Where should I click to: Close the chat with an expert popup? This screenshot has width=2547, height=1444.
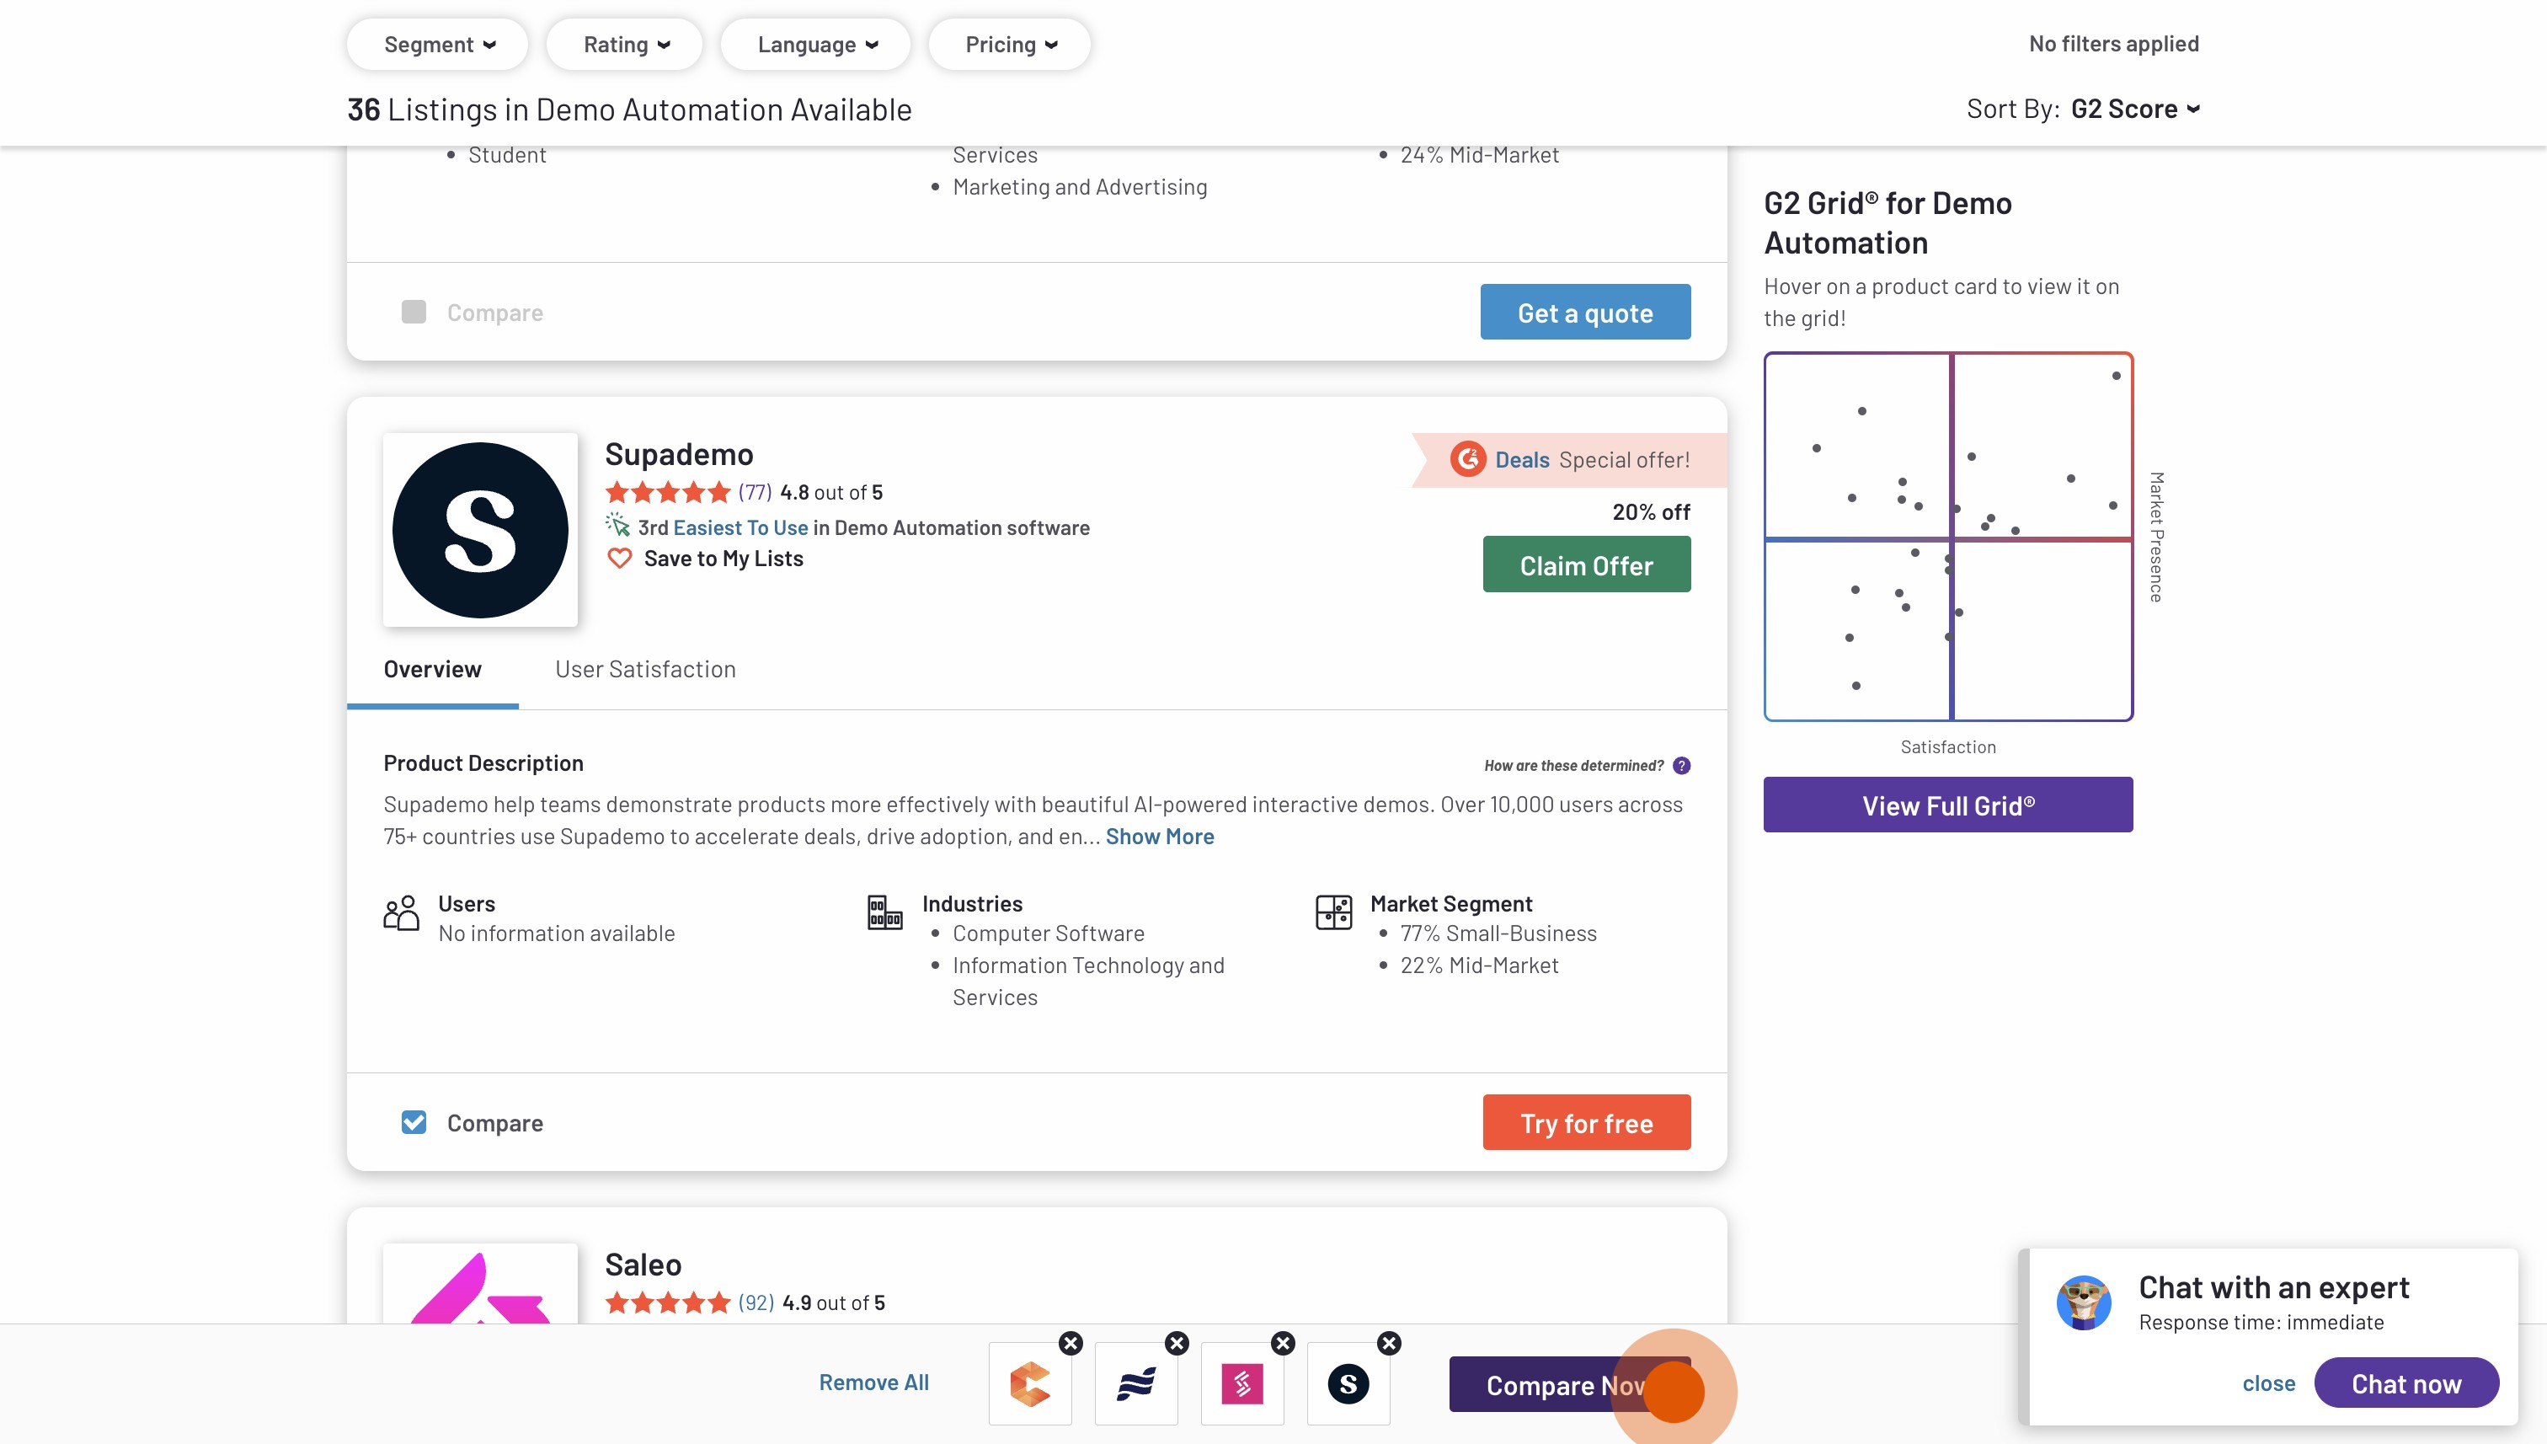2268,1382
